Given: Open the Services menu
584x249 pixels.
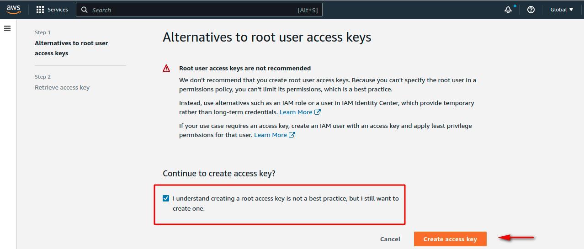Looking at the screenshot, I should click(52, 10).
